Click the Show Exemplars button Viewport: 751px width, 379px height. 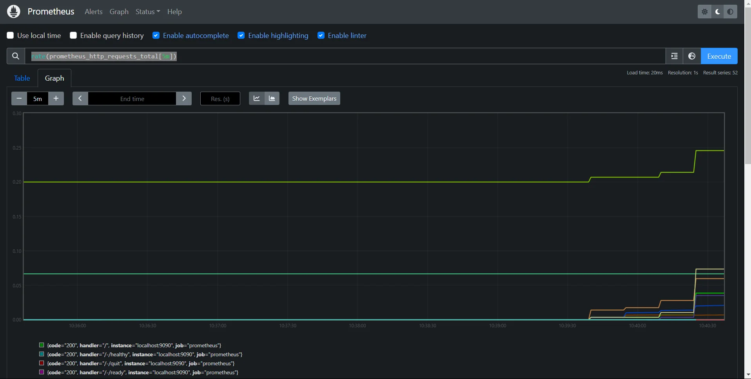point(314,98)
